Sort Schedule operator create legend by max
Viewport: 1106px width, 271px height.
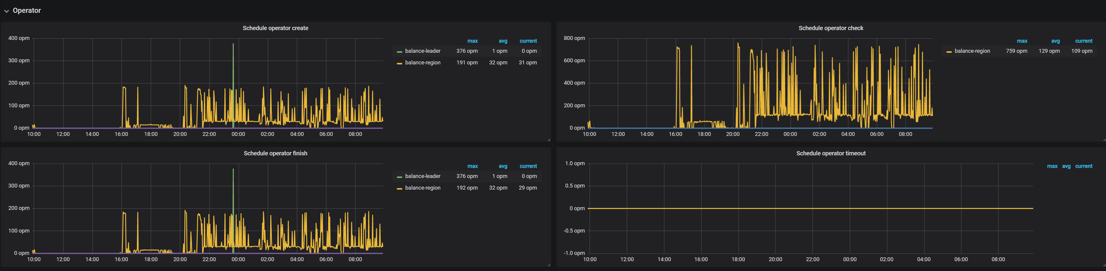472,41
